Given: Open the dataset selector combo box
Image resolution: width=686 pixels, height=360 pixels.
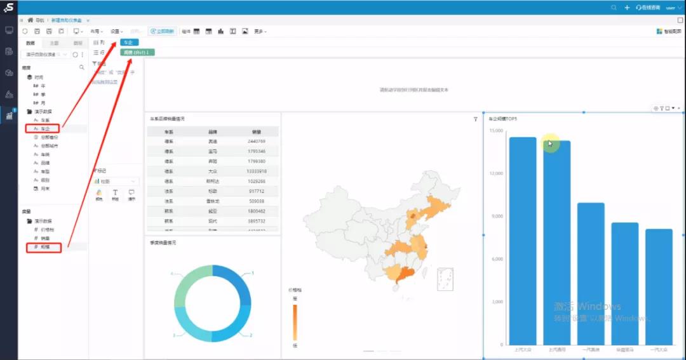Looking at the screenshot, I should pos(46,55).
